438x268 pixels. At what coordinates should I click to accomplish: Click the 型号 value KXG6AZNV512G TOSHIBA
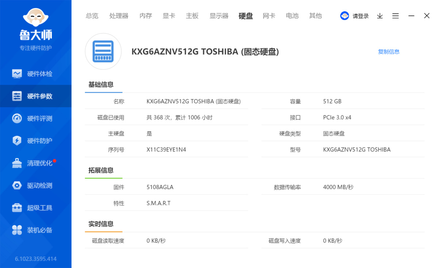tap(357, 150)
